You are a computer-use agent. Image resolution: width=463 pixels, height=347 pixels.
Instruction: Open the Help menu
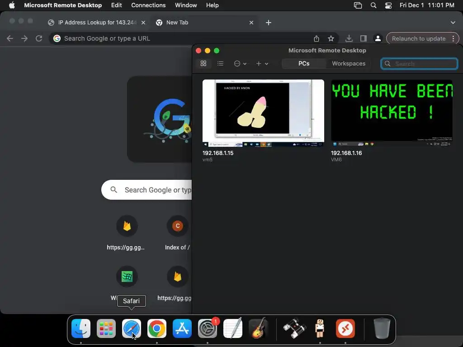(213, 5)
